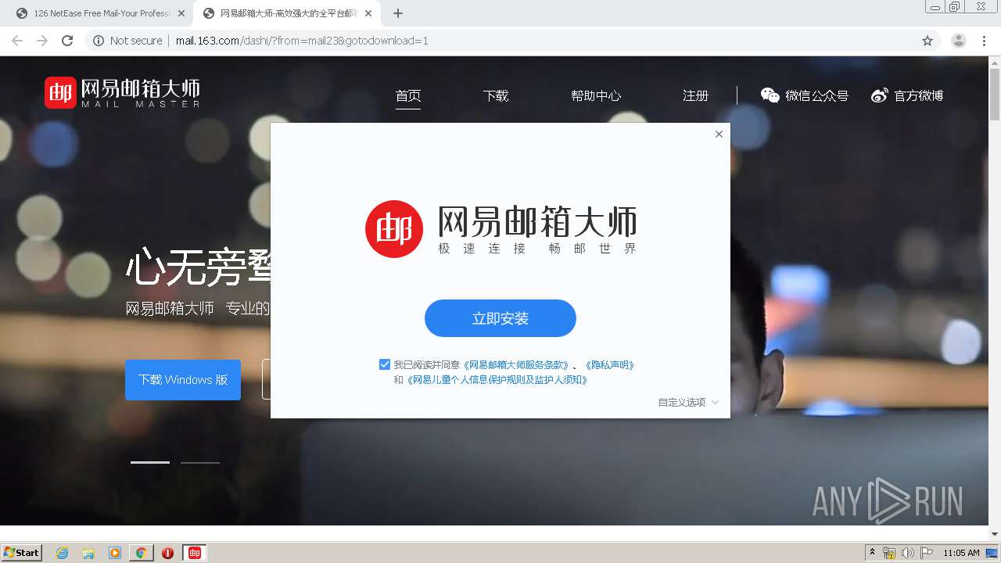Image resolution: width=1001 pixels, height=563 pixels.
Task: Show hidden system tray icons
Action: (872, 553)
